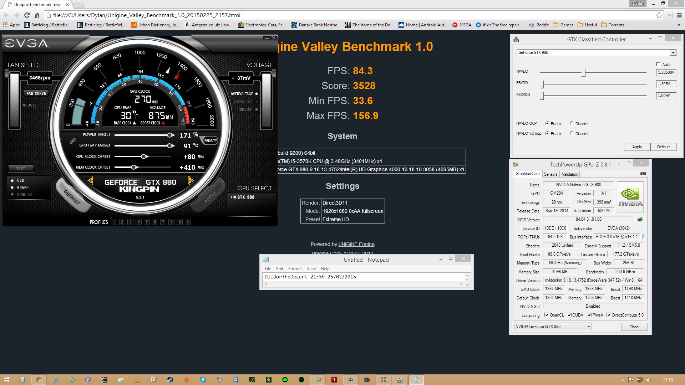Image resolution: width=685 pixels, height=385 pixels.
Task: Click the Action Center flag icon
Action: pos(631,380)
